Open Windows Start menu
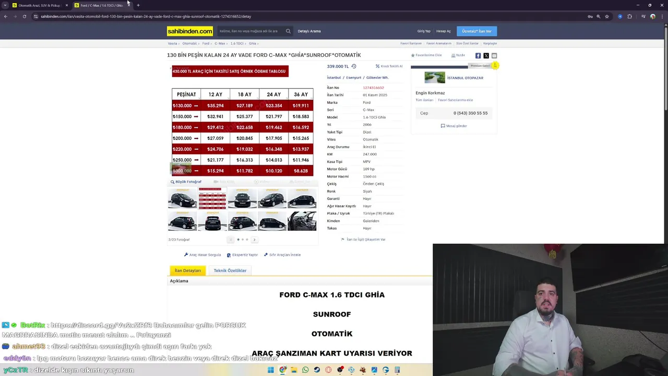The image size is (668, 376). point(270,370)
